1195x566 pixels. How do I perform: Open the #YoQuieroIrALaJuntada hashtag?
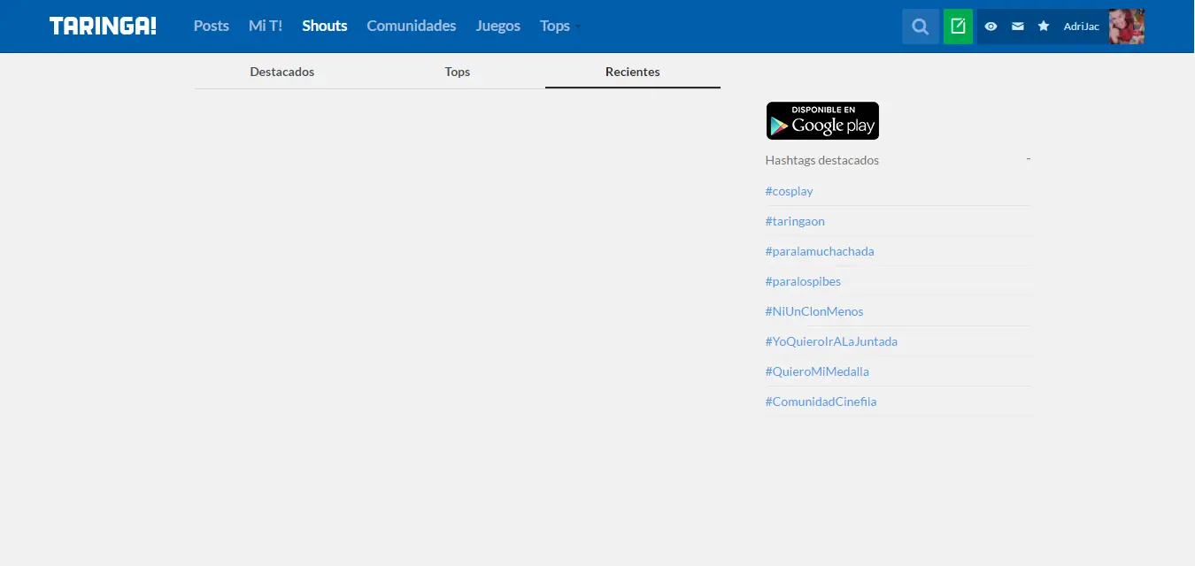[832, 341]
